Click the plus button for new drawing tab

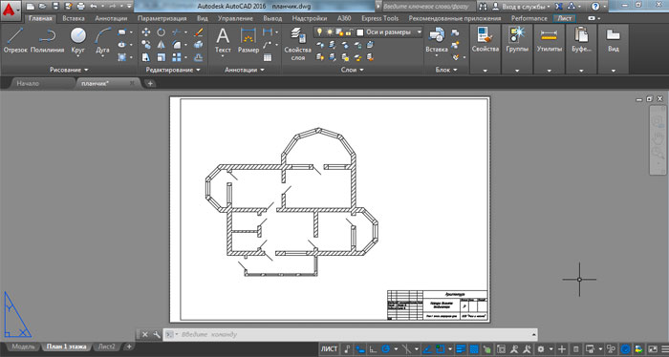(150, 83)
